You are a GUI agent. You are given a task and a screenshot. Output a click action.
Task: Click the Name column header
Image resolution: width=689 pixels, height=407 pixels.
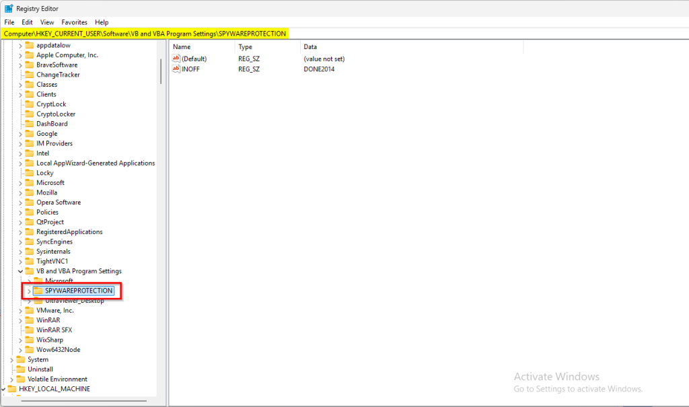(x=182, y=47)
